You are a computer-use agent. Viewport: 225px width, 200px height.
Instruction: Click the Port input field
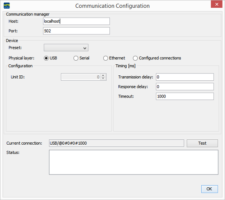pyautogui.click(x=76, y=31)
